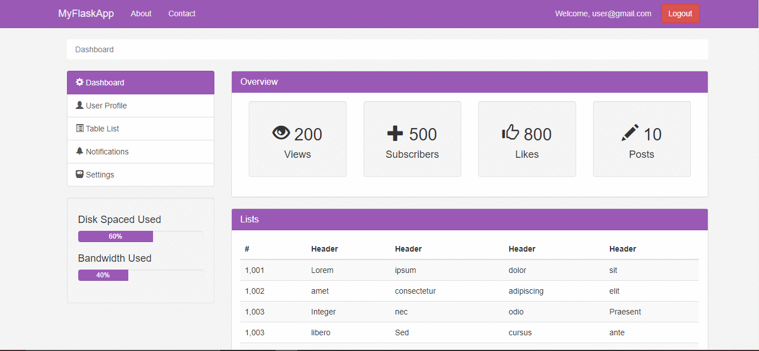This screenshot has height=351, width=759.
Task: Click the Bandwidth Used 40% progress bar
Action: click(x=103, y=275)
